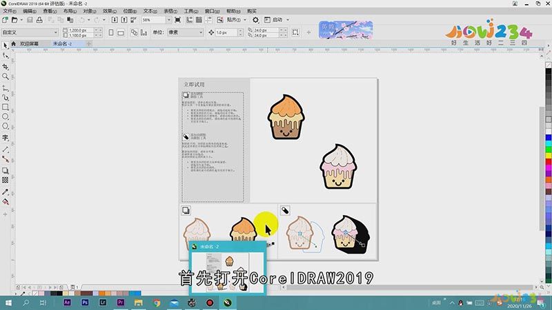Click the Export icon
This screenshot has height=310, width=552.
[x=124, y=20]
